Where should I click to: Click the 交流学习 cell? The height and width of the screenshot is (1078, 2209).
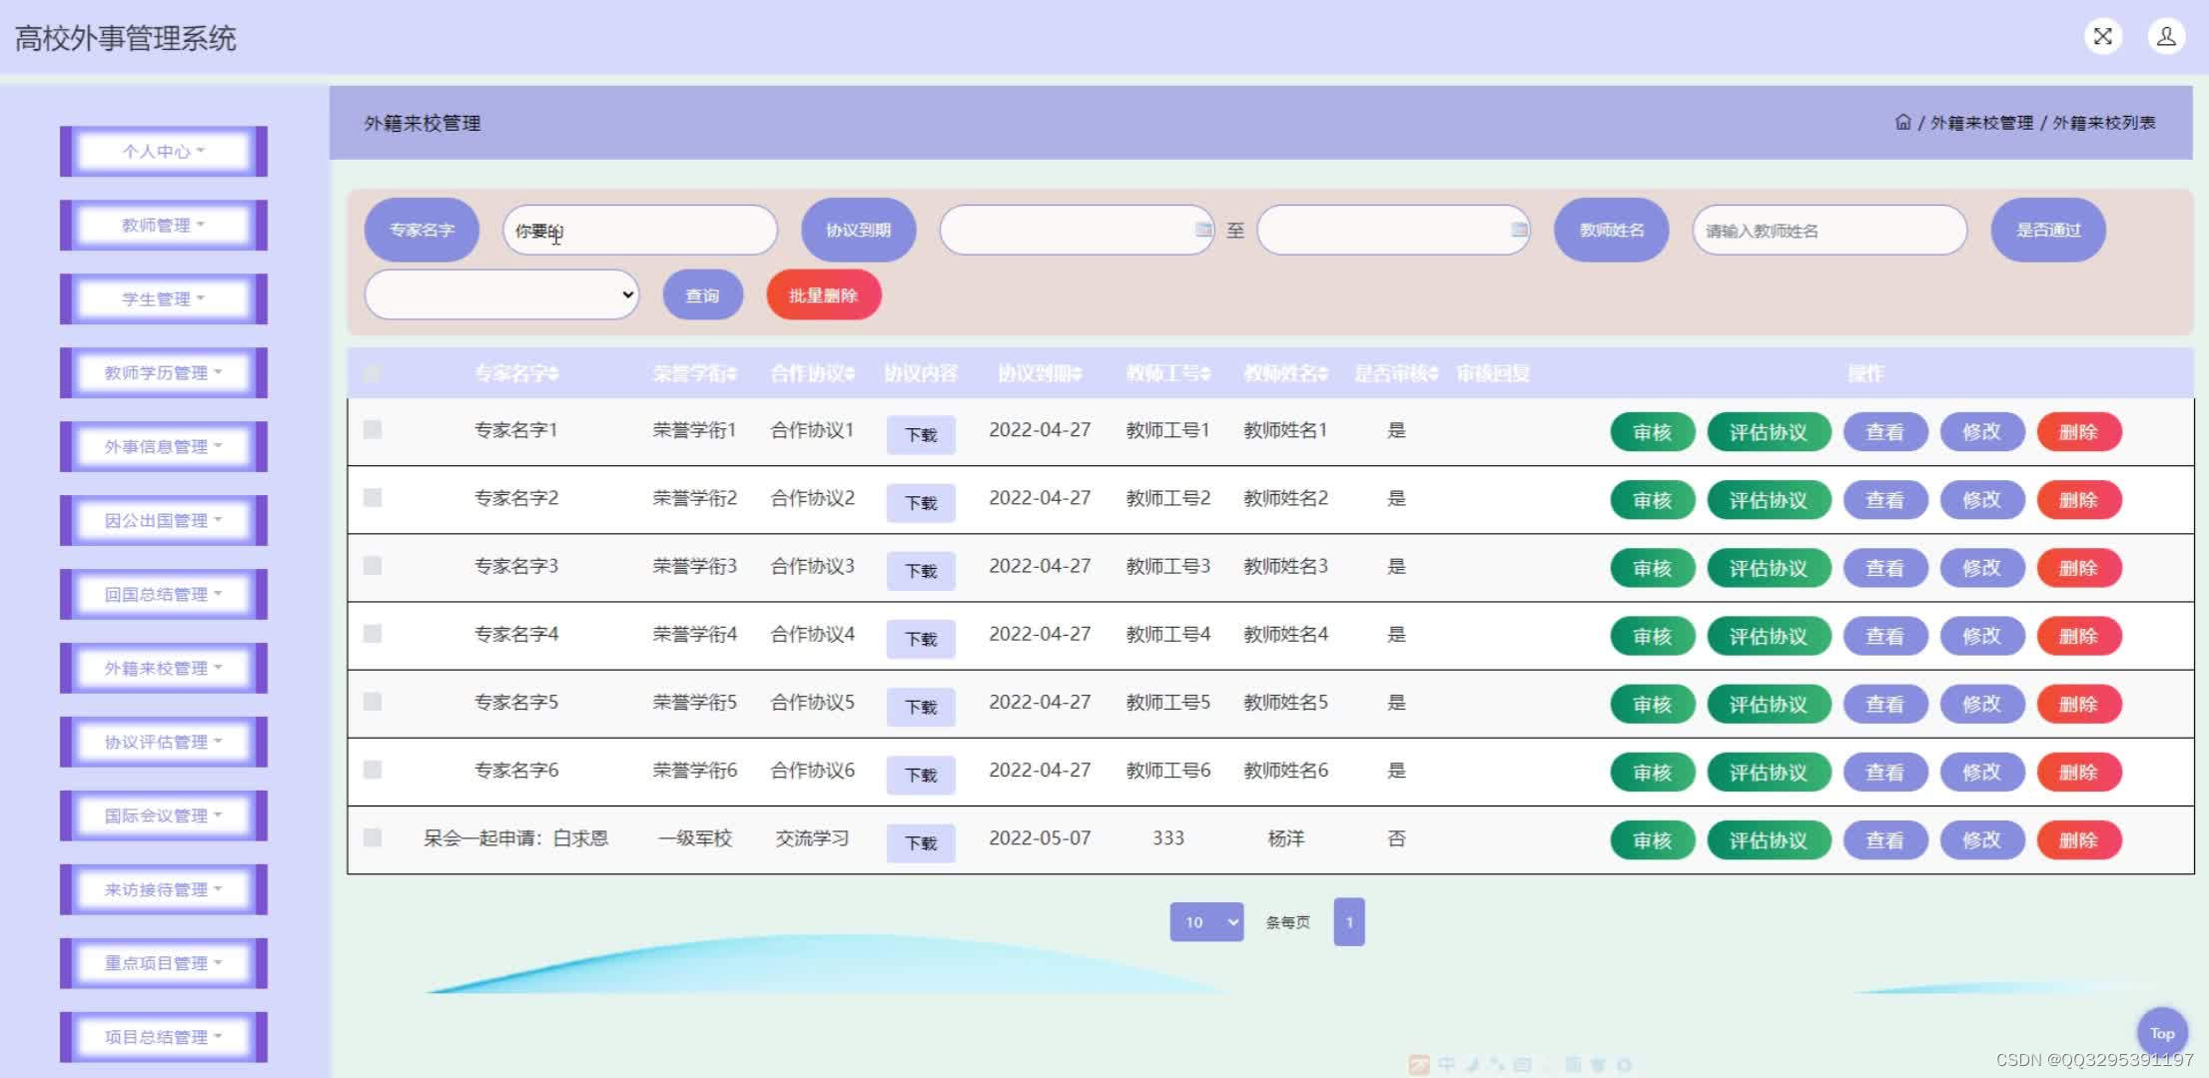[x=812, y=838]
